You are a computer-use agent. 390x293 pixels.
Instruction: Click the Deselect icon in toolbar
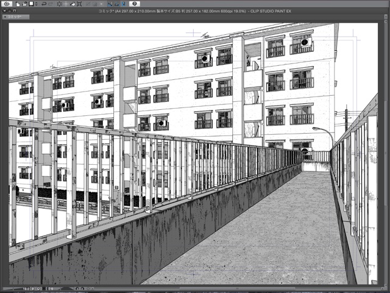tap(88, 4)
